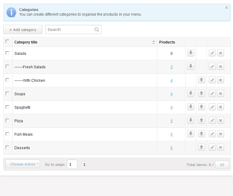The image size is (233, 196).
Task: Check the With Chicken row checkbox
Action: point(7,80)
